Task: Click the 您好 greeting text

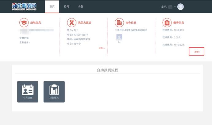Action: [164, 6]
